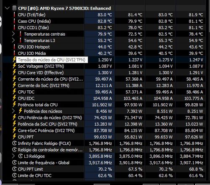
Task: Click the 104.958 A current CPU EDC value
Action: click(102, 98)
